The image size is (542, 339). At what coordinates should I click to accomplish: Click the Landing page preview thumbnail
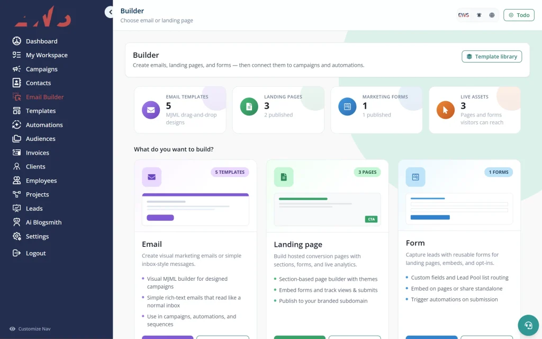(327, 210)
